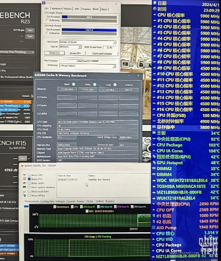This screenshot has height=261, width=221.
Task: Switch to Mainboard tab in CPU-Z
Action: click(56, 9)
